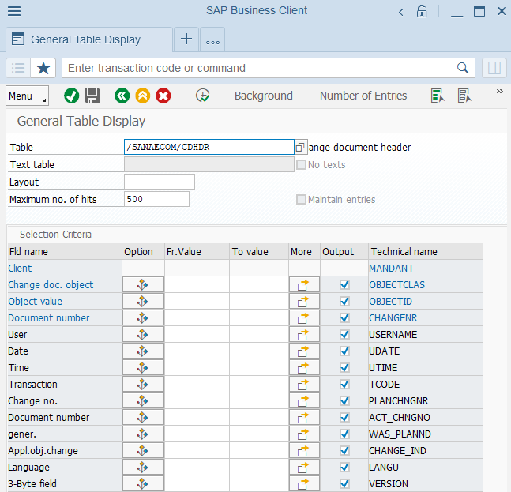Open selection option for Change doc. object
The image size is (511, 492).
[x=143, y=285]
